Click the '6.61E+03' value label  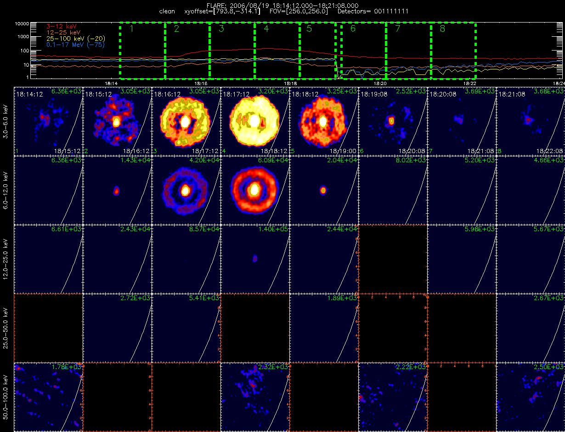[68, 229]
